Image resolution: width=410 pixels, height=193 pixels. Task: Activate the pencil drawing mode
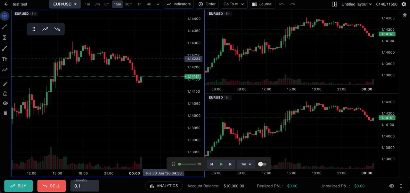click(x=5, y=84)
